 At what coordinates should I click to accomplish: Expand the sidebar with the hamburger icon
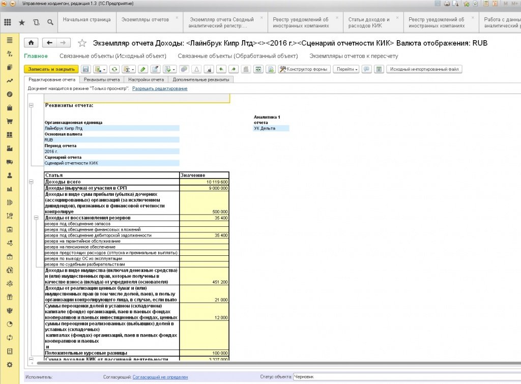[x=10, y=40]
